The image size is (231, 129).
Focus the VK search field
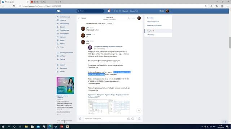[x=90, y=11]
